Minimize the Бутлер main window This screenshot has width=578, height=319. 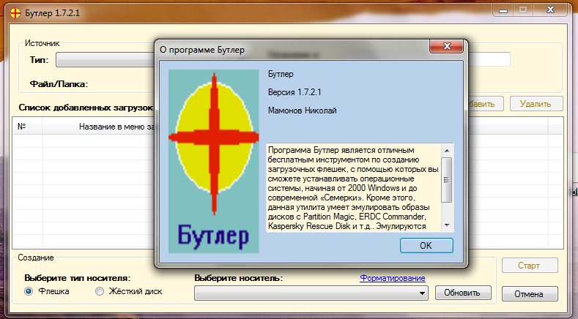(x=503, y=10)
